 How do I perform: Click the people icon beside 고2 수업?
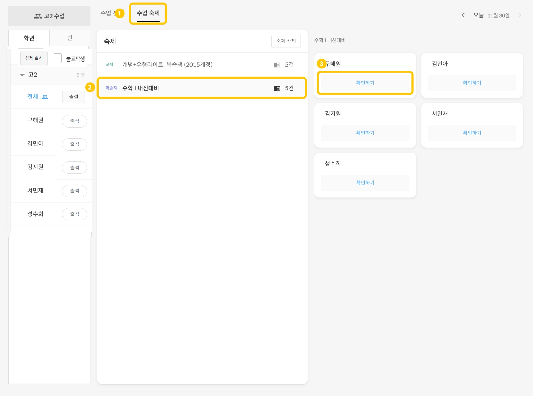(x=38, y=16)
